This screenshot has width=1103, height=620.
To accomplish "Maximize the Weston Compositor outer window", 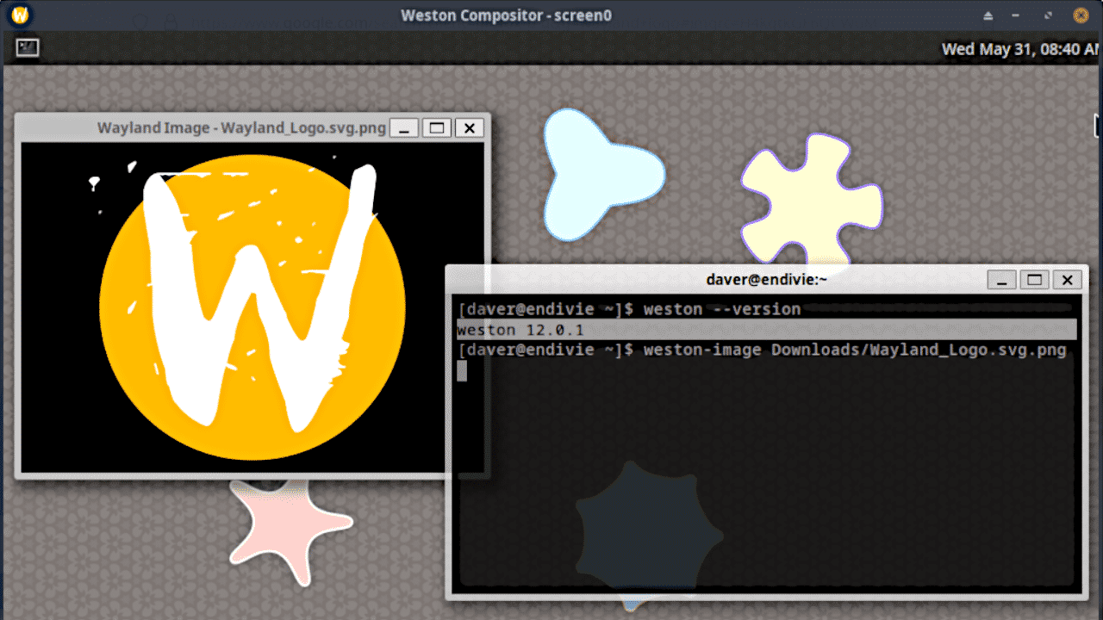I will (1049, 15).
